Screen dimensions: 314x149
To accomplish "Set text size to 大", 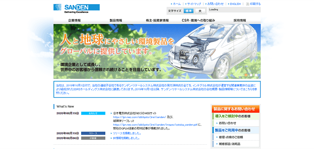I will 200,11.
